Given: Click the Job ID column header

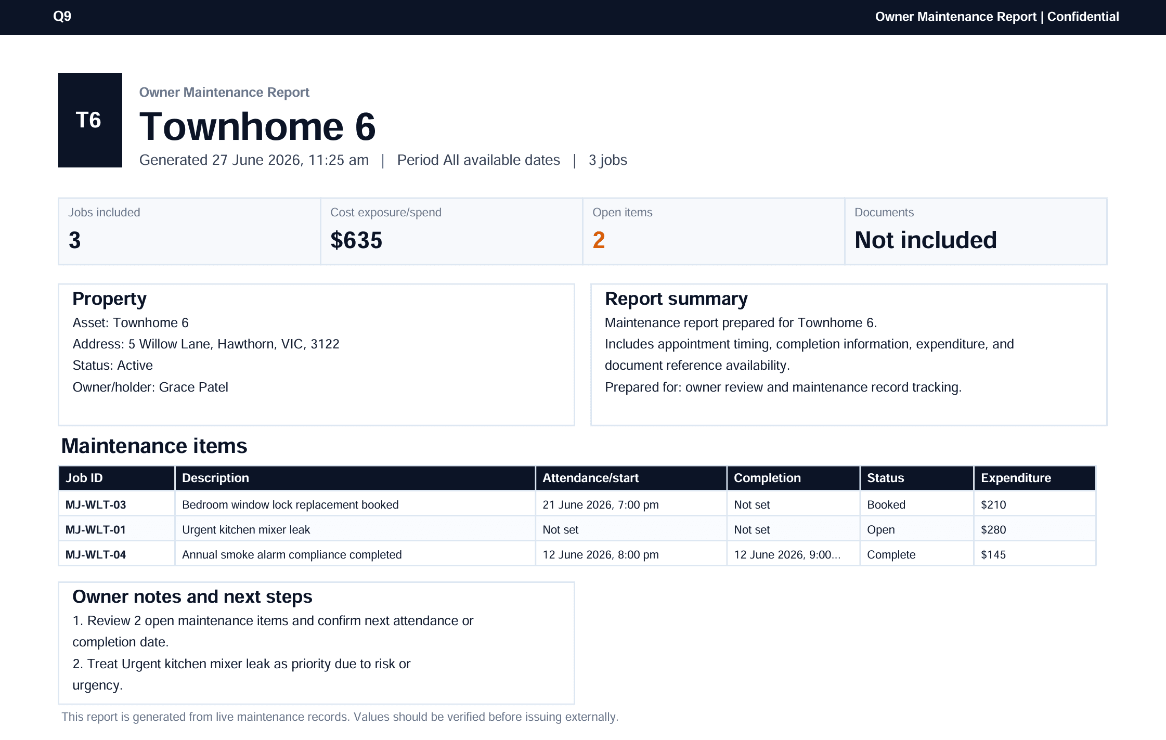Looking at the screenshot, I should pyautogui.click(x=116, y=478).
